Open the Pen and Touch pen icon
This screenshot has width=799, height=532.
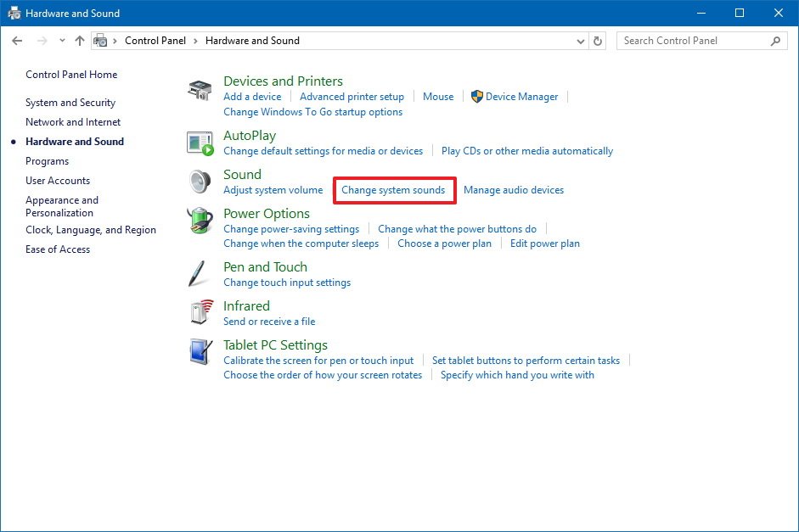197,273
